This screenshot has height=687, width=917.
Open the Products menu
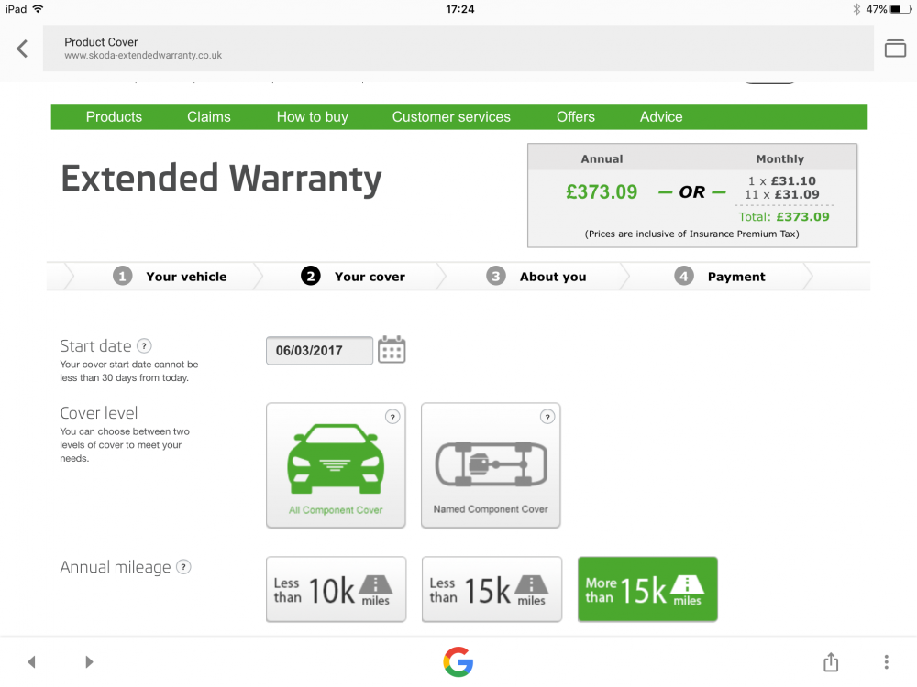(114, 117)
